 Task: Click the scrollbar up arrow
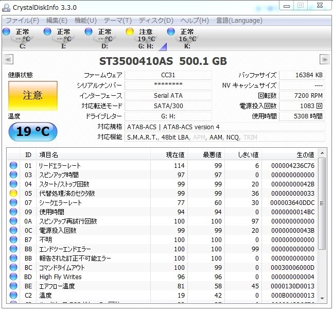322,153
